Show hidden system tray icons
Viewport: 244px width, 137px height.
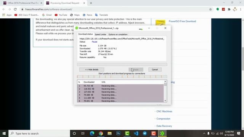(x=204, y=134)
